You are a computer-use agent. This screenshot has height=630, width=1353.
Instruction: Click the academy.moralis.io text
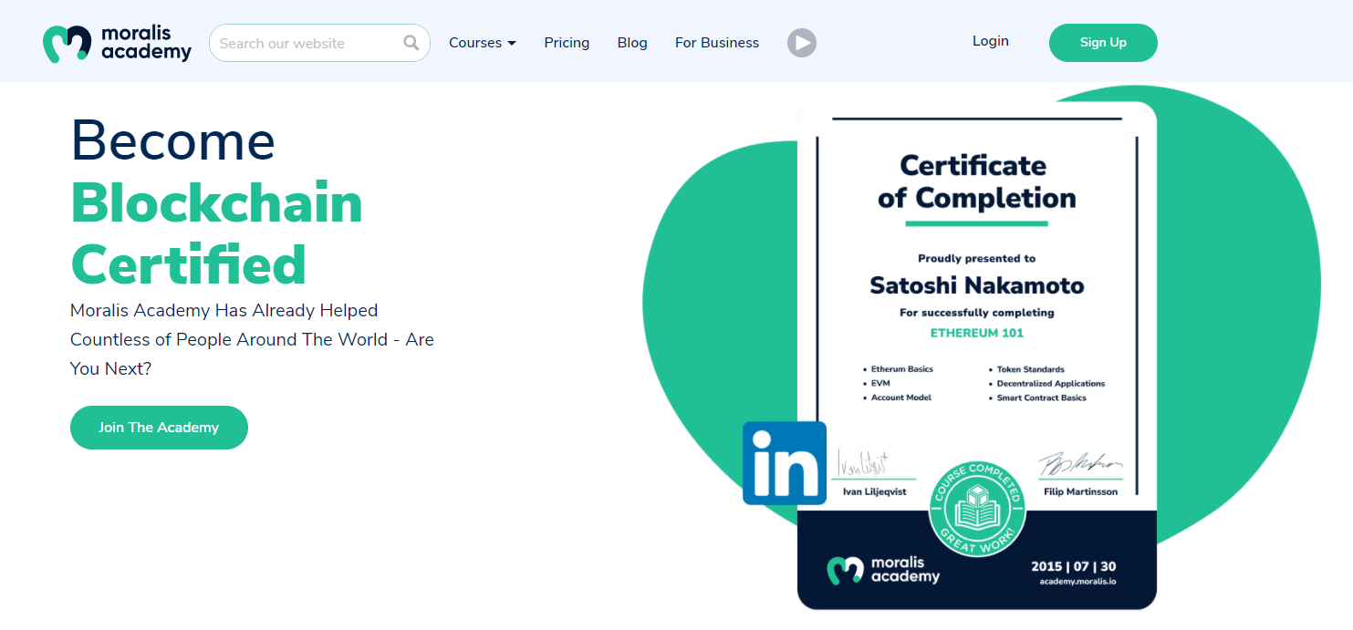pyautogui.click(x=1077, y=582)
